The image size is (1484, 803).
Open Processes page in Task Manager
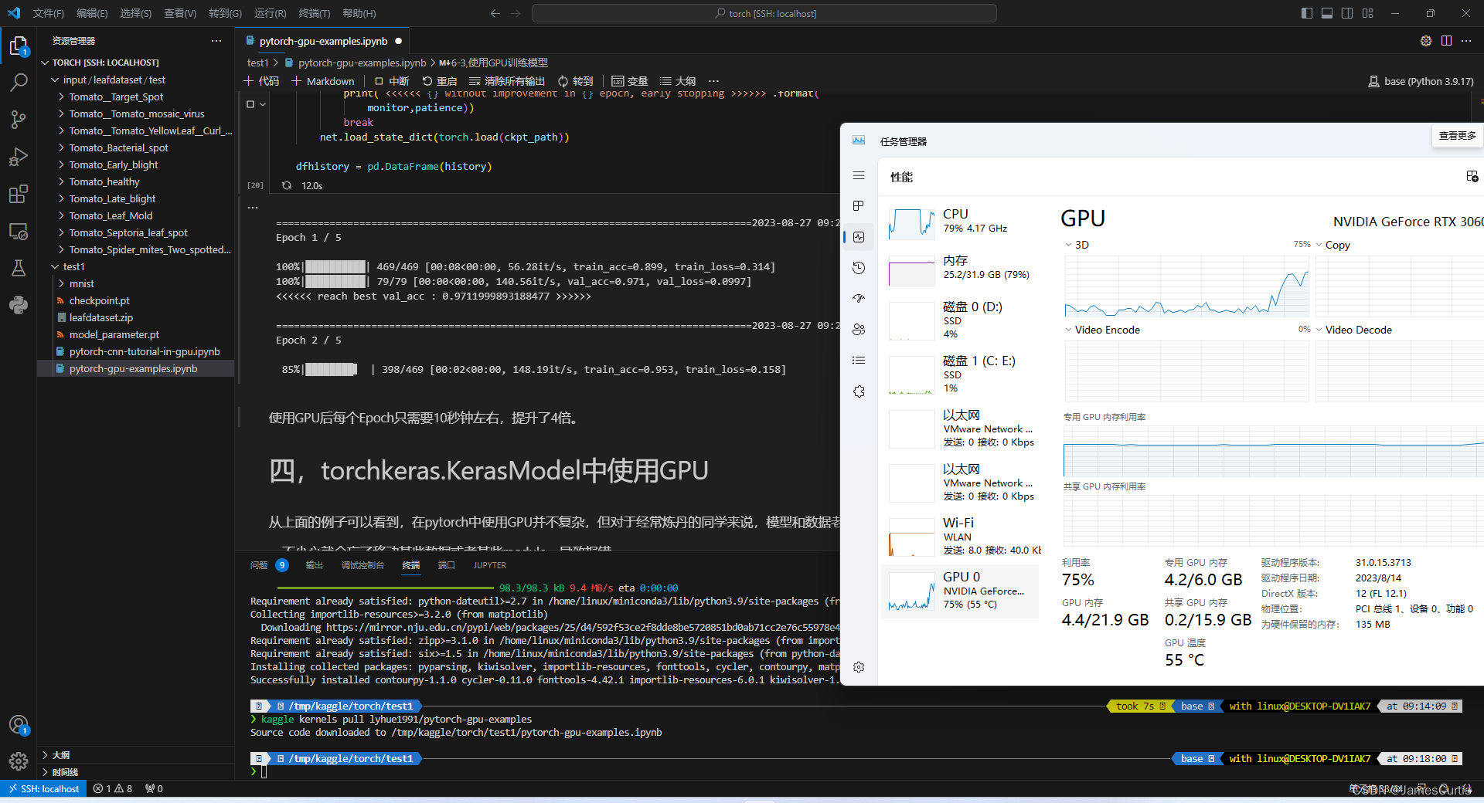(859, 206)
